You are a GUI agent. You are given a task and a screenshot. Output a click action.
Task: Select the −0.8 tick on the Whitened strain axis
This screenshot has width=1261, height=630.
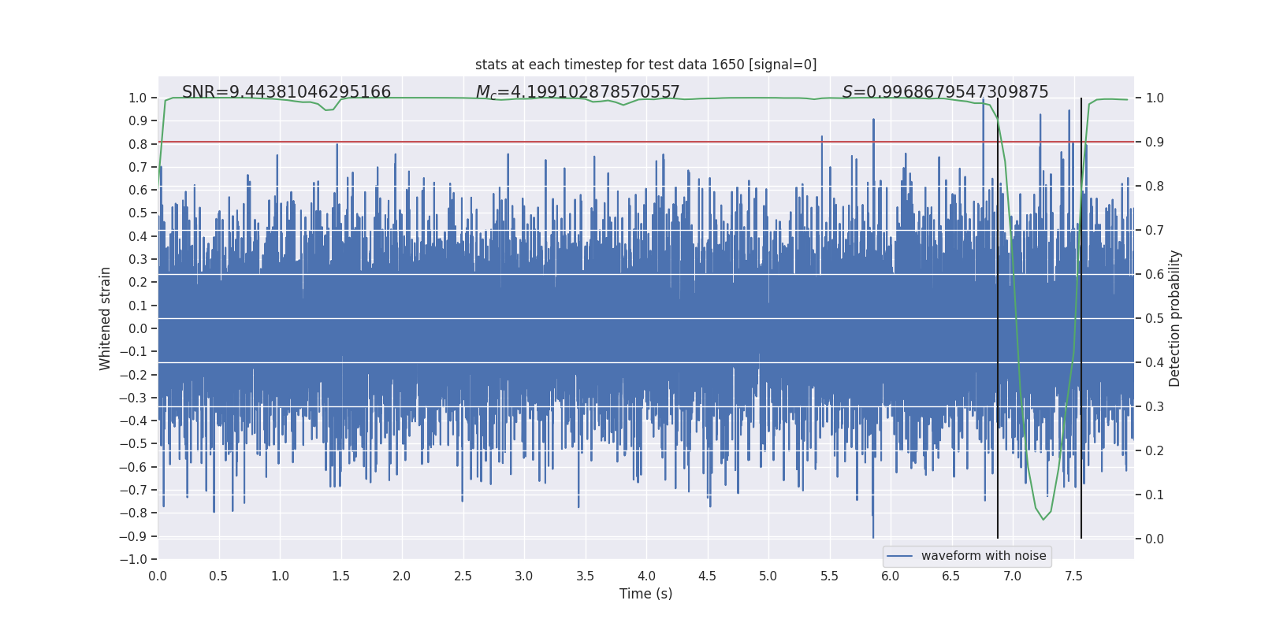[x=133, y=513]
